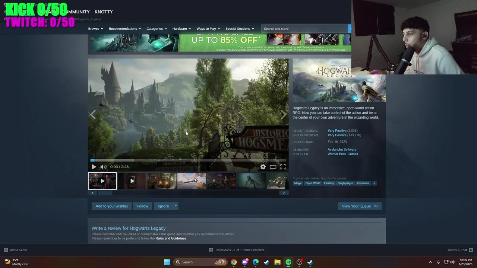
Task: Seek on the trailer progress bar
Action: point(188,160)
